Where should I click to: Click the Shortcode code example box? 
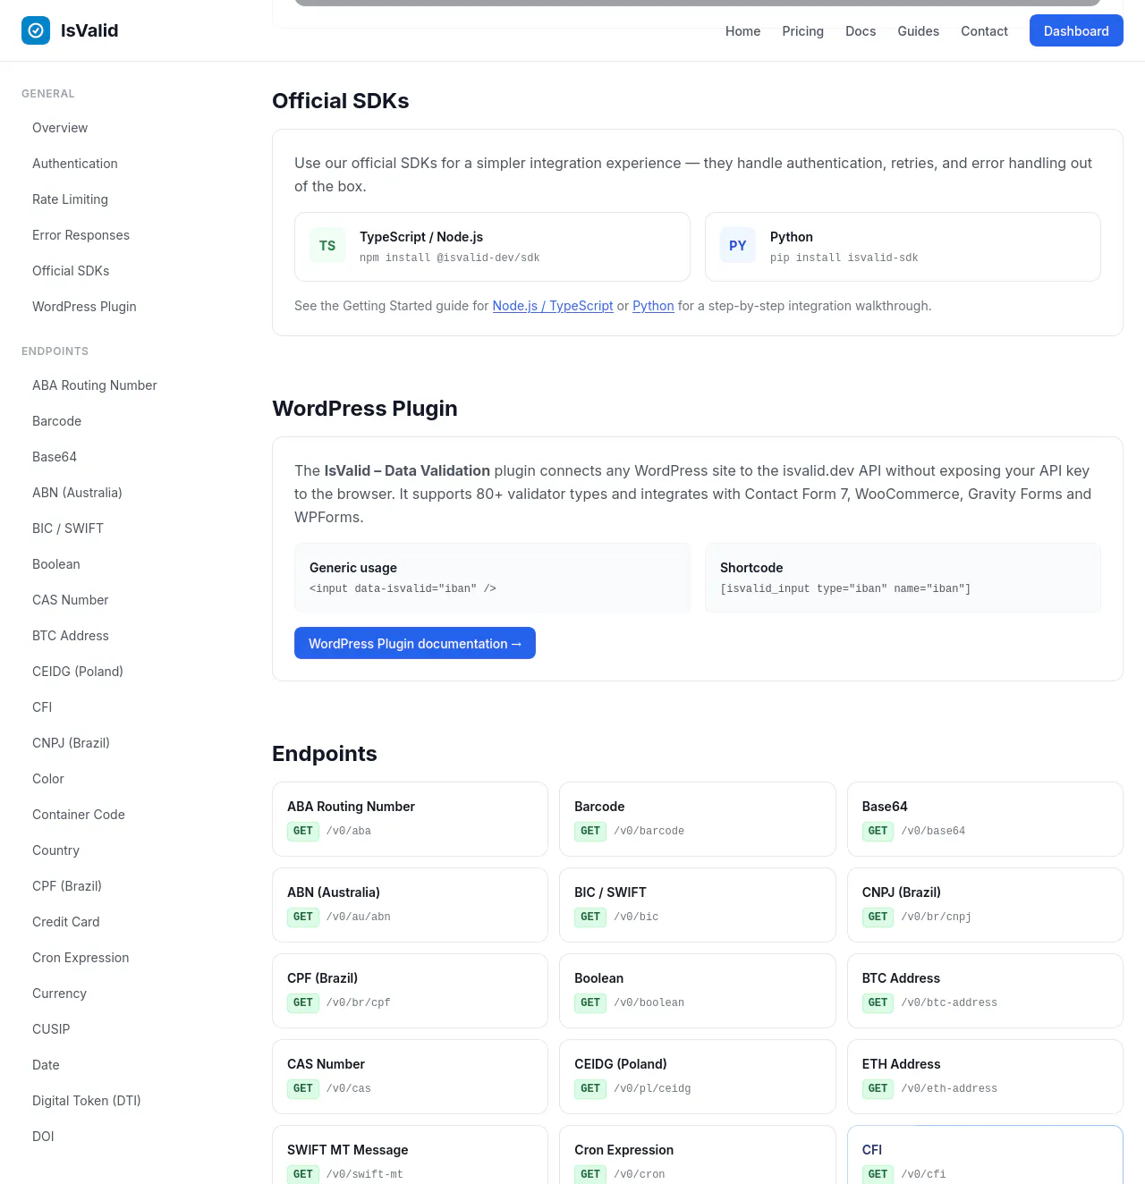click(903, 578)
